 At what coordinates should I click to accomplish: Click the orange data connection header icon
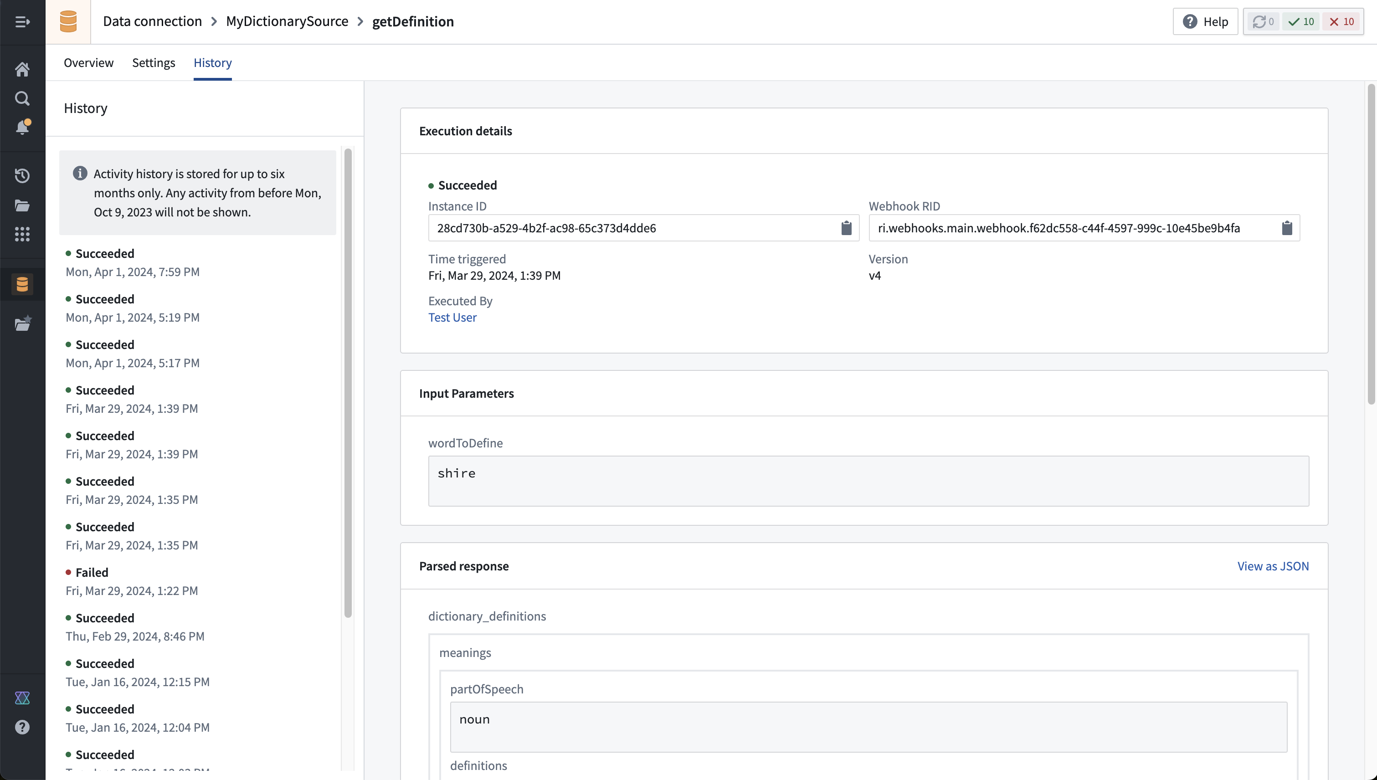pos(68,21)
